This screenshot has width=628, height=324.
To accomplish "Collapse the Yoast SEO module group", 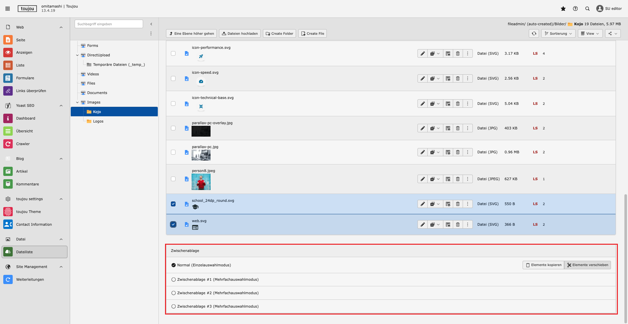I will tap(61, 106).
